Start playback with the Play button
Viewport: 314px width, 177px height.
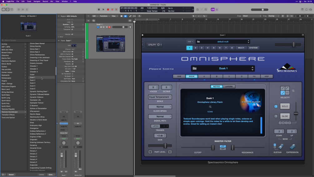(x=103, y=9)
